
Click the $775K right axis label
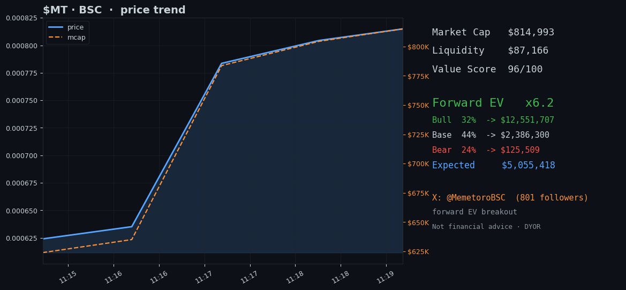point(418,76)
